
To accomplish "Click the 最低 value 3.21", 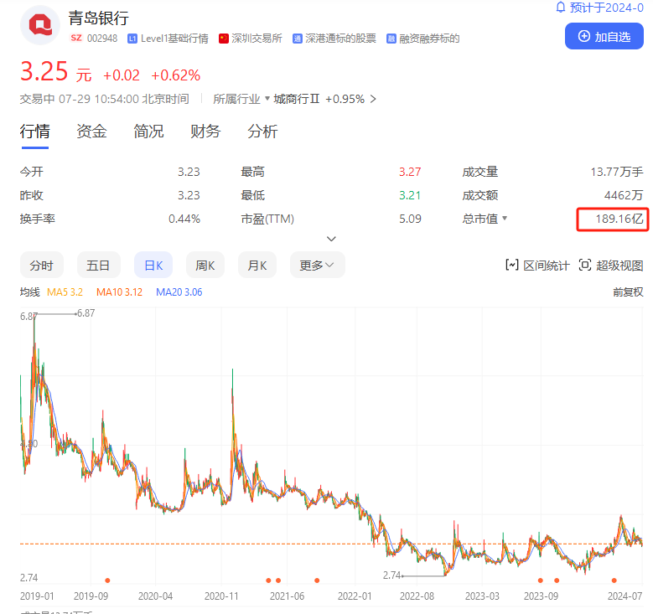I will tap(410, 195).
